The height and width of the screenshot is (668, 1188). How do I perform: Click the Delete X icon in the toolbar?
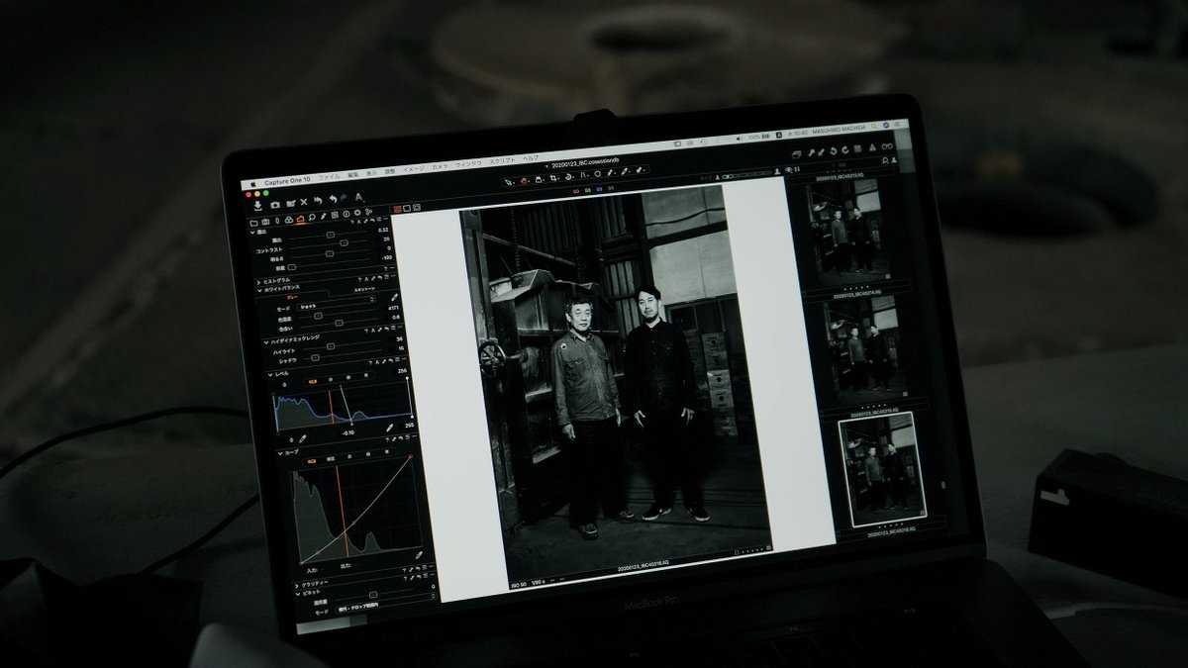(304, 203)
